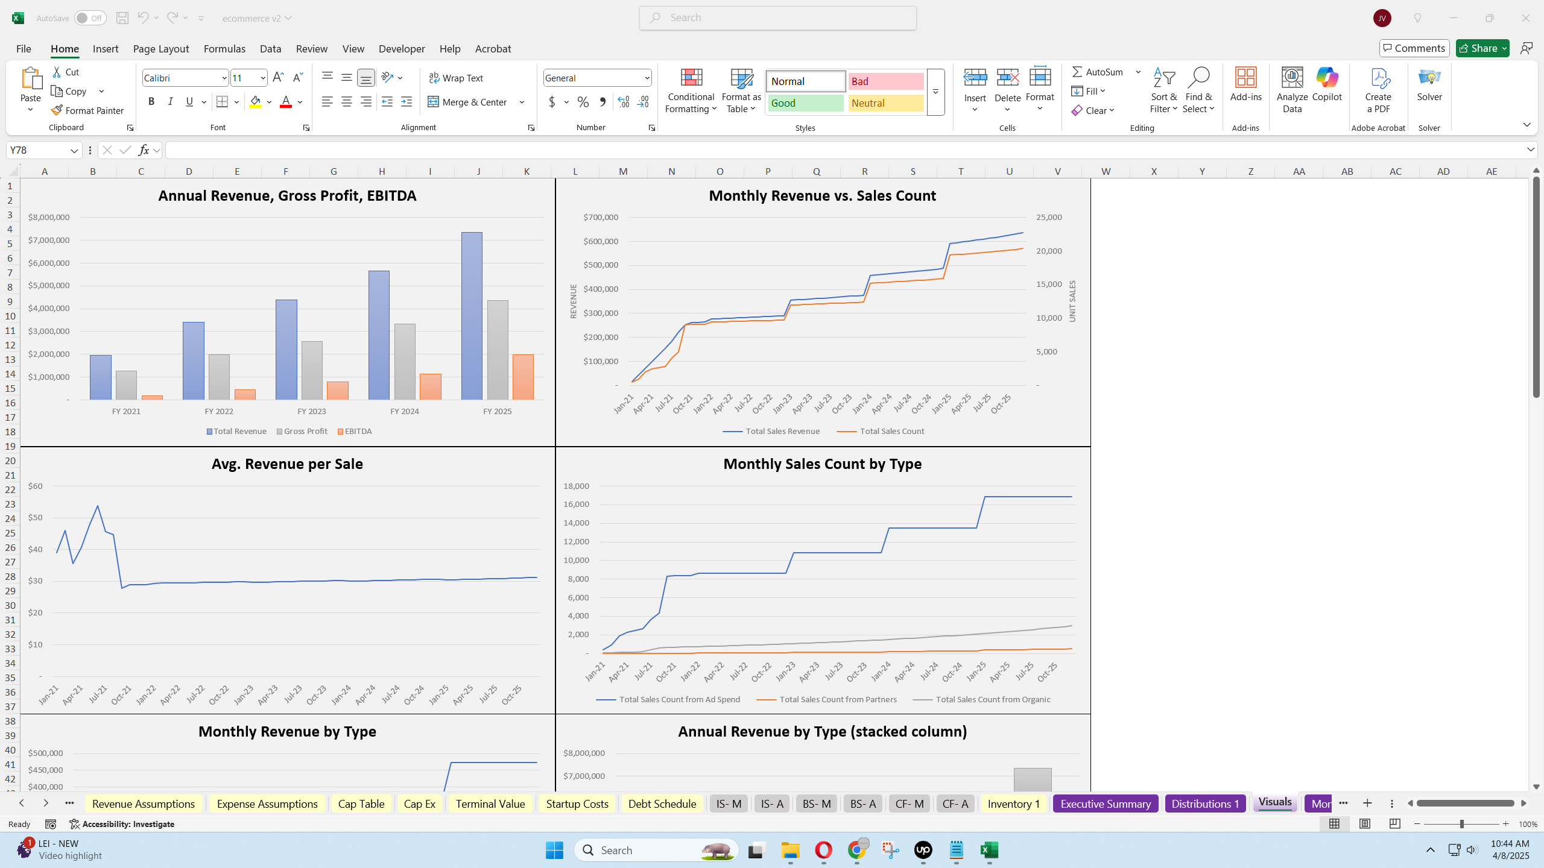
Task: Click the Increase Decimal icon
Action: [x=624, y=102]
